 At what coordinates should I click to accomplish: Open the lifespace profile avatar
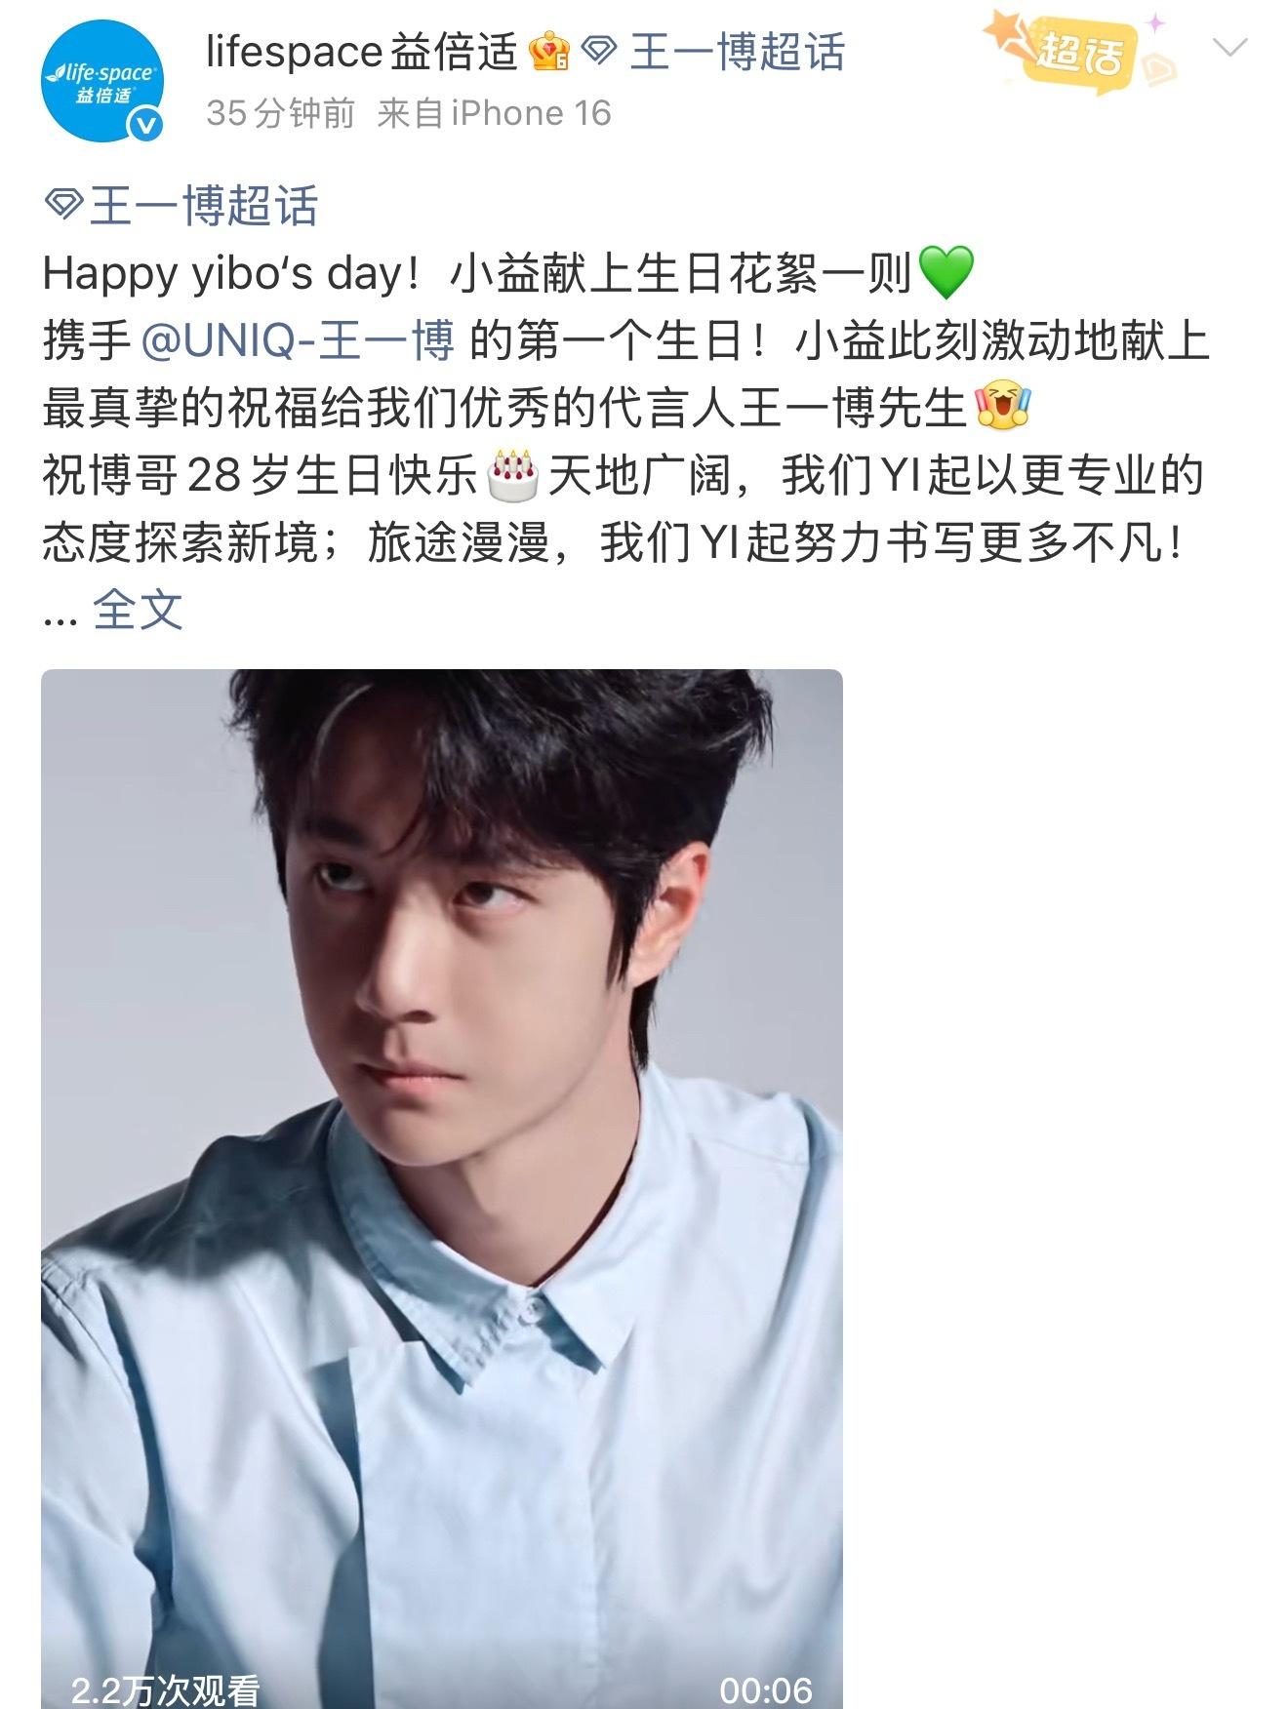coord(102,82)
